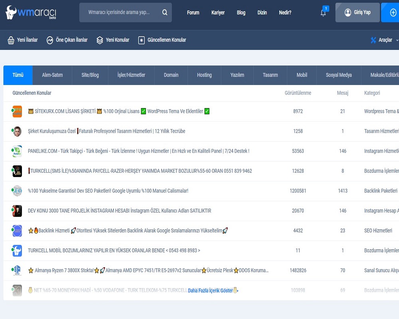399x319 pixels.
Task: Click the Nedir? menu link
Action: click(x=285, y=12)
